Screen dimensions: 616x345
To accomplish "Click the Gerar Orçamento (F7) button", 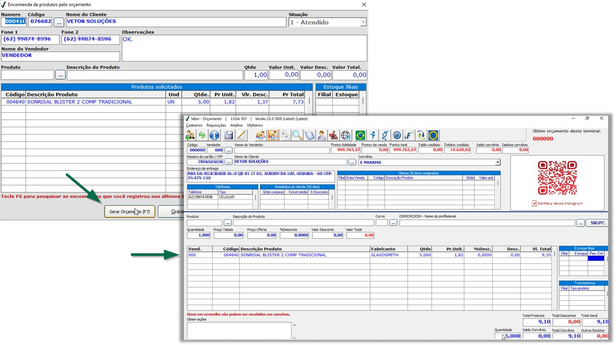I will tap(130, 212).
